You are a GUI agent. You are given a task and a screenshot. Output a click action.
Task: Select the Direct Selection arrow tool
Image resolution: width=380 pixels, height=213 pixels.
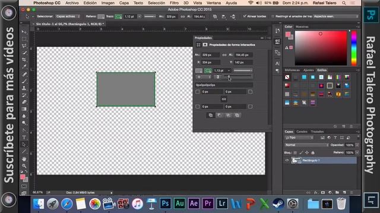pyautogui.click(x=24, y=144)
